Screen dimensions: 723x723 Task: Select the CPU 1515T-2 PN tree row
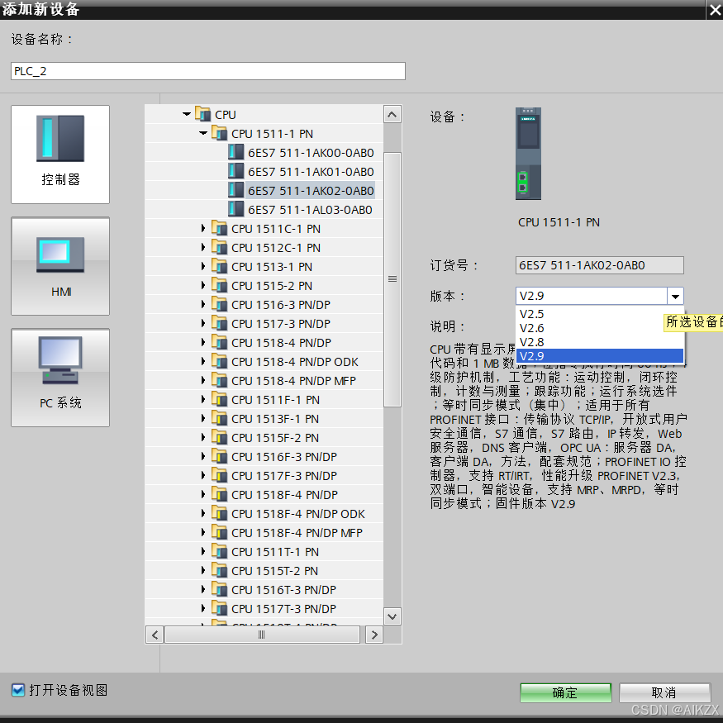(264, 570)
